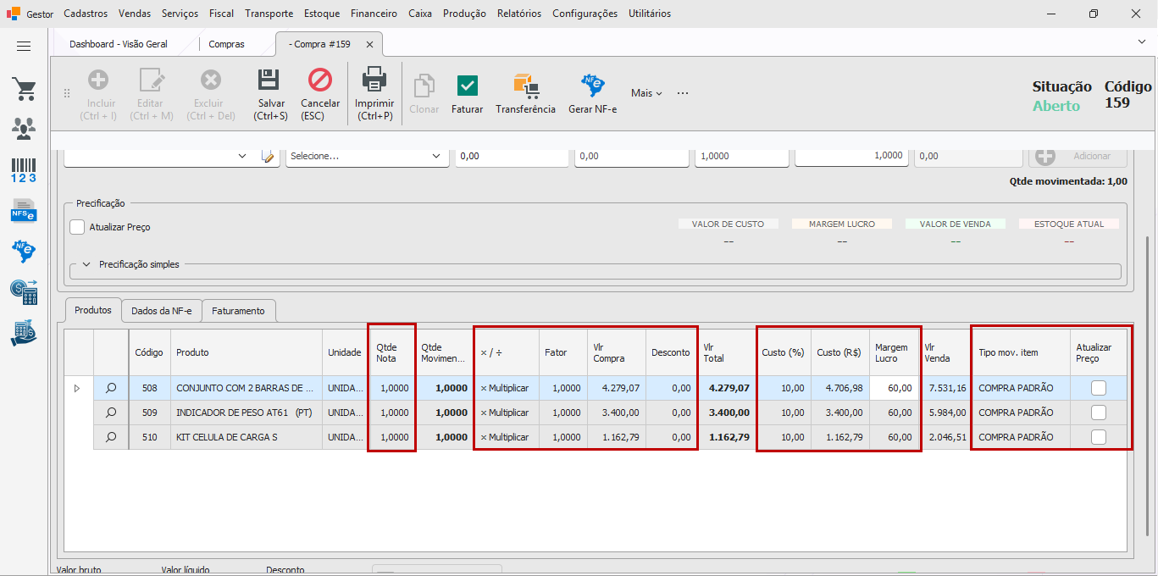
Task: Open the Cadastros menu
Action: 86,14
